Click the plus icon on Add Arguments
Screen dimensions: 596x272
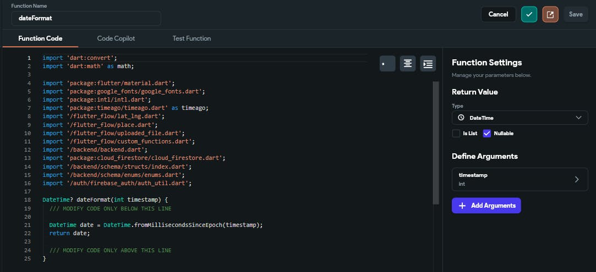[462, 206]
